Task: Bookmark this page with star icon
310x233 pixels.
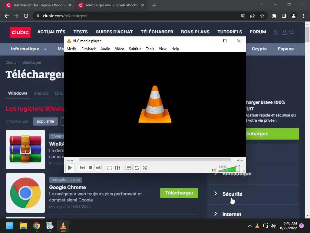Action: (262, 16)
